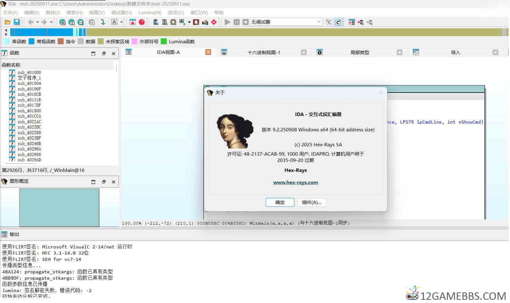Click the pencil edit toolbar icon
Screen dimensions: 510x303
[x=205, y=22]
